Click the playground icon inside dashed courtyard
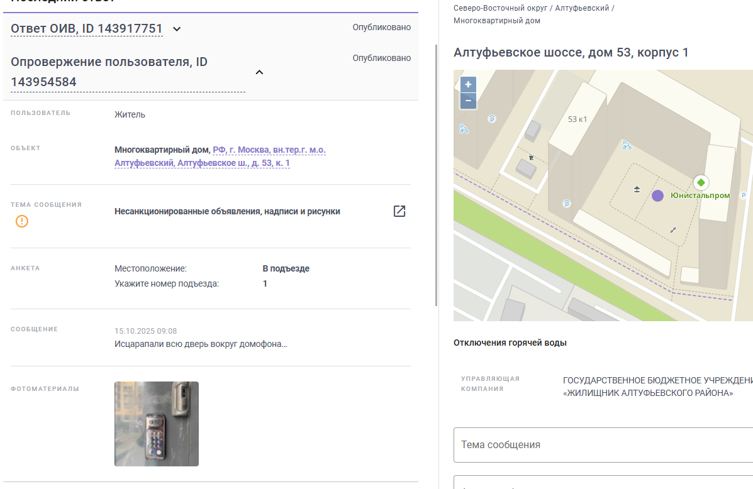The height and width of the screenshot is (489, 753). 637,190
